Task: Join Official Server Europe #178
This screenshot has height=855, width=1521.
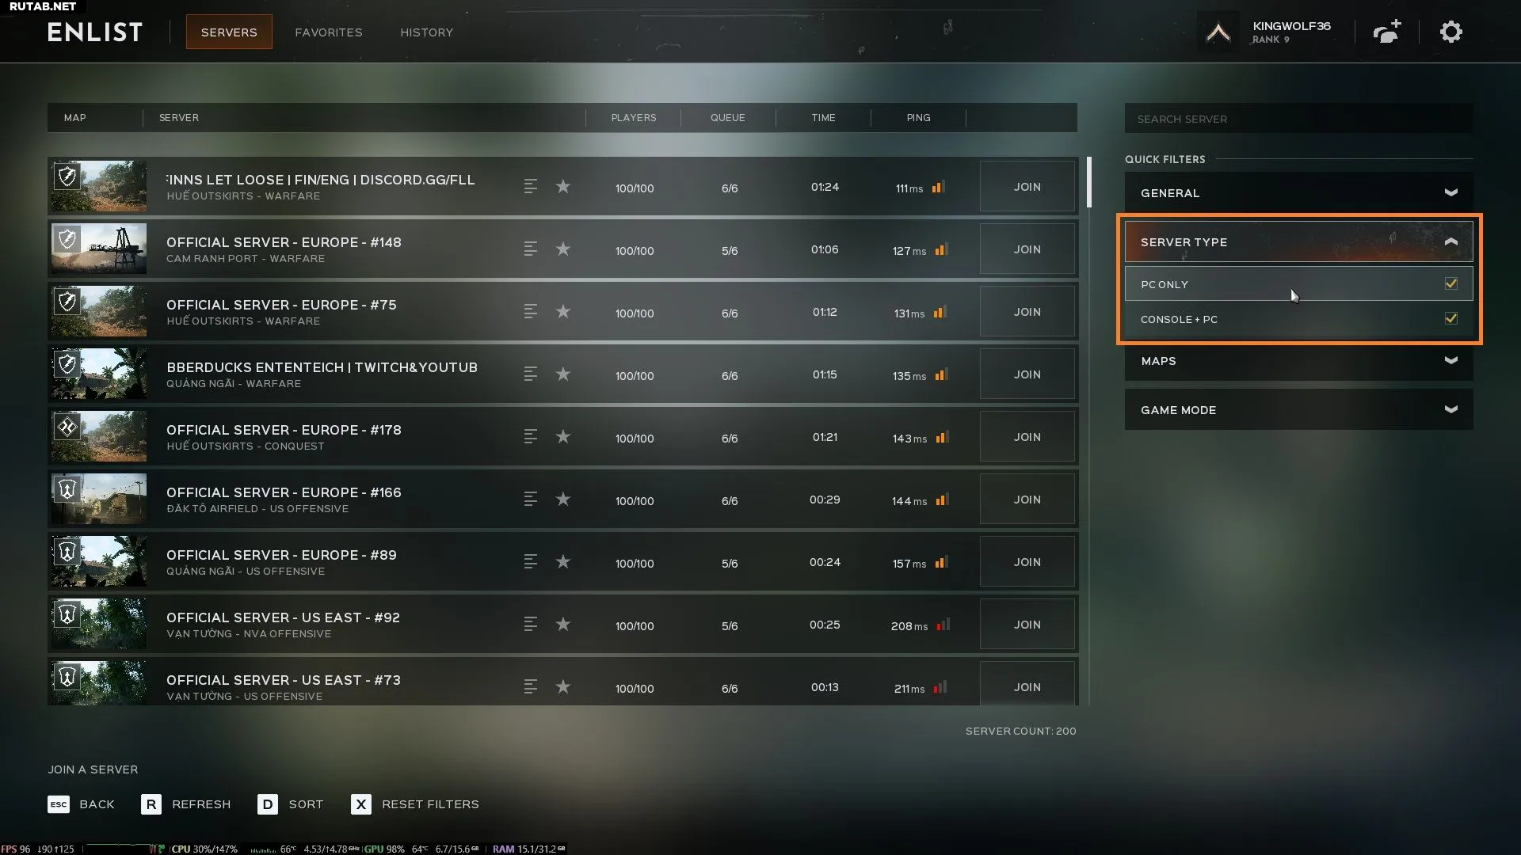Action: pos(1027,437)
